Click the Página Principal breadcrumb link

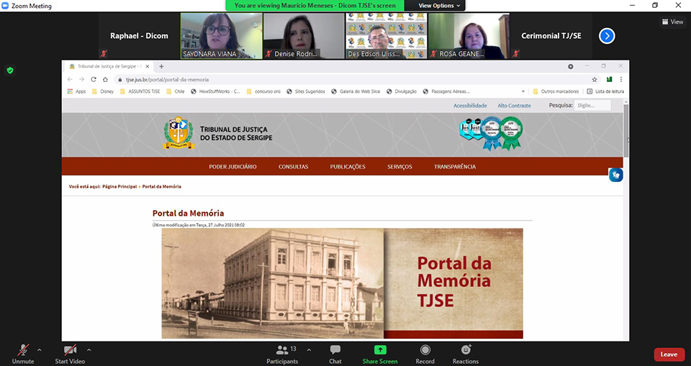pyautogui.click(x=119, y=186)
